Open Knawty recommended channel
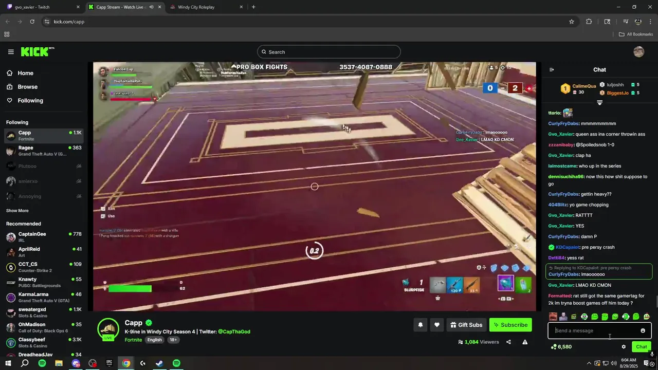 tap(44, 282)
